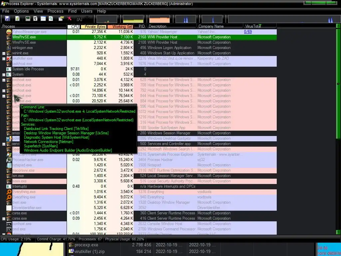Sort by the VirusTotal column header
This screenshot has width=341, height=256.
[x=260, y=26]
